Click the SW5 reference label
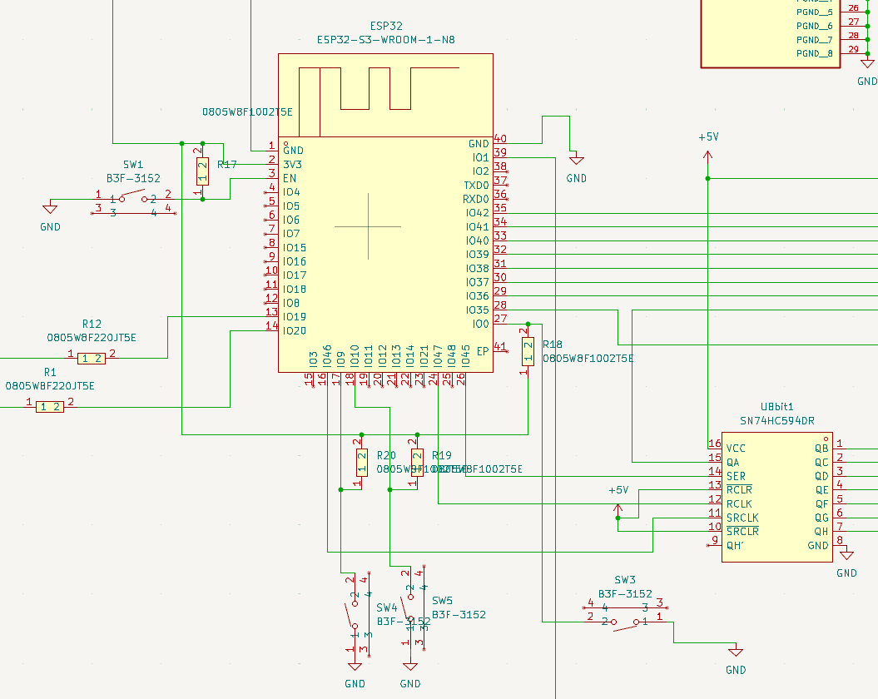This screenshot has width=878, height=699. (x=443, y=601)
